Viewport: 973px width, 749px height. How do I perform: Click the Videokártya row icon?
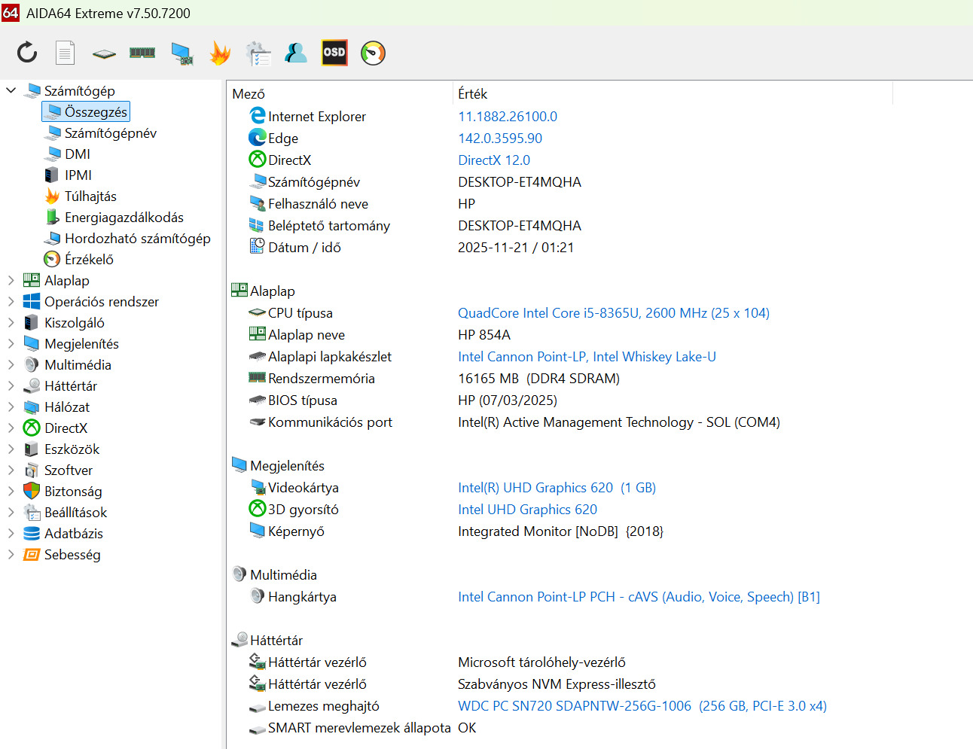click(258, 487)
